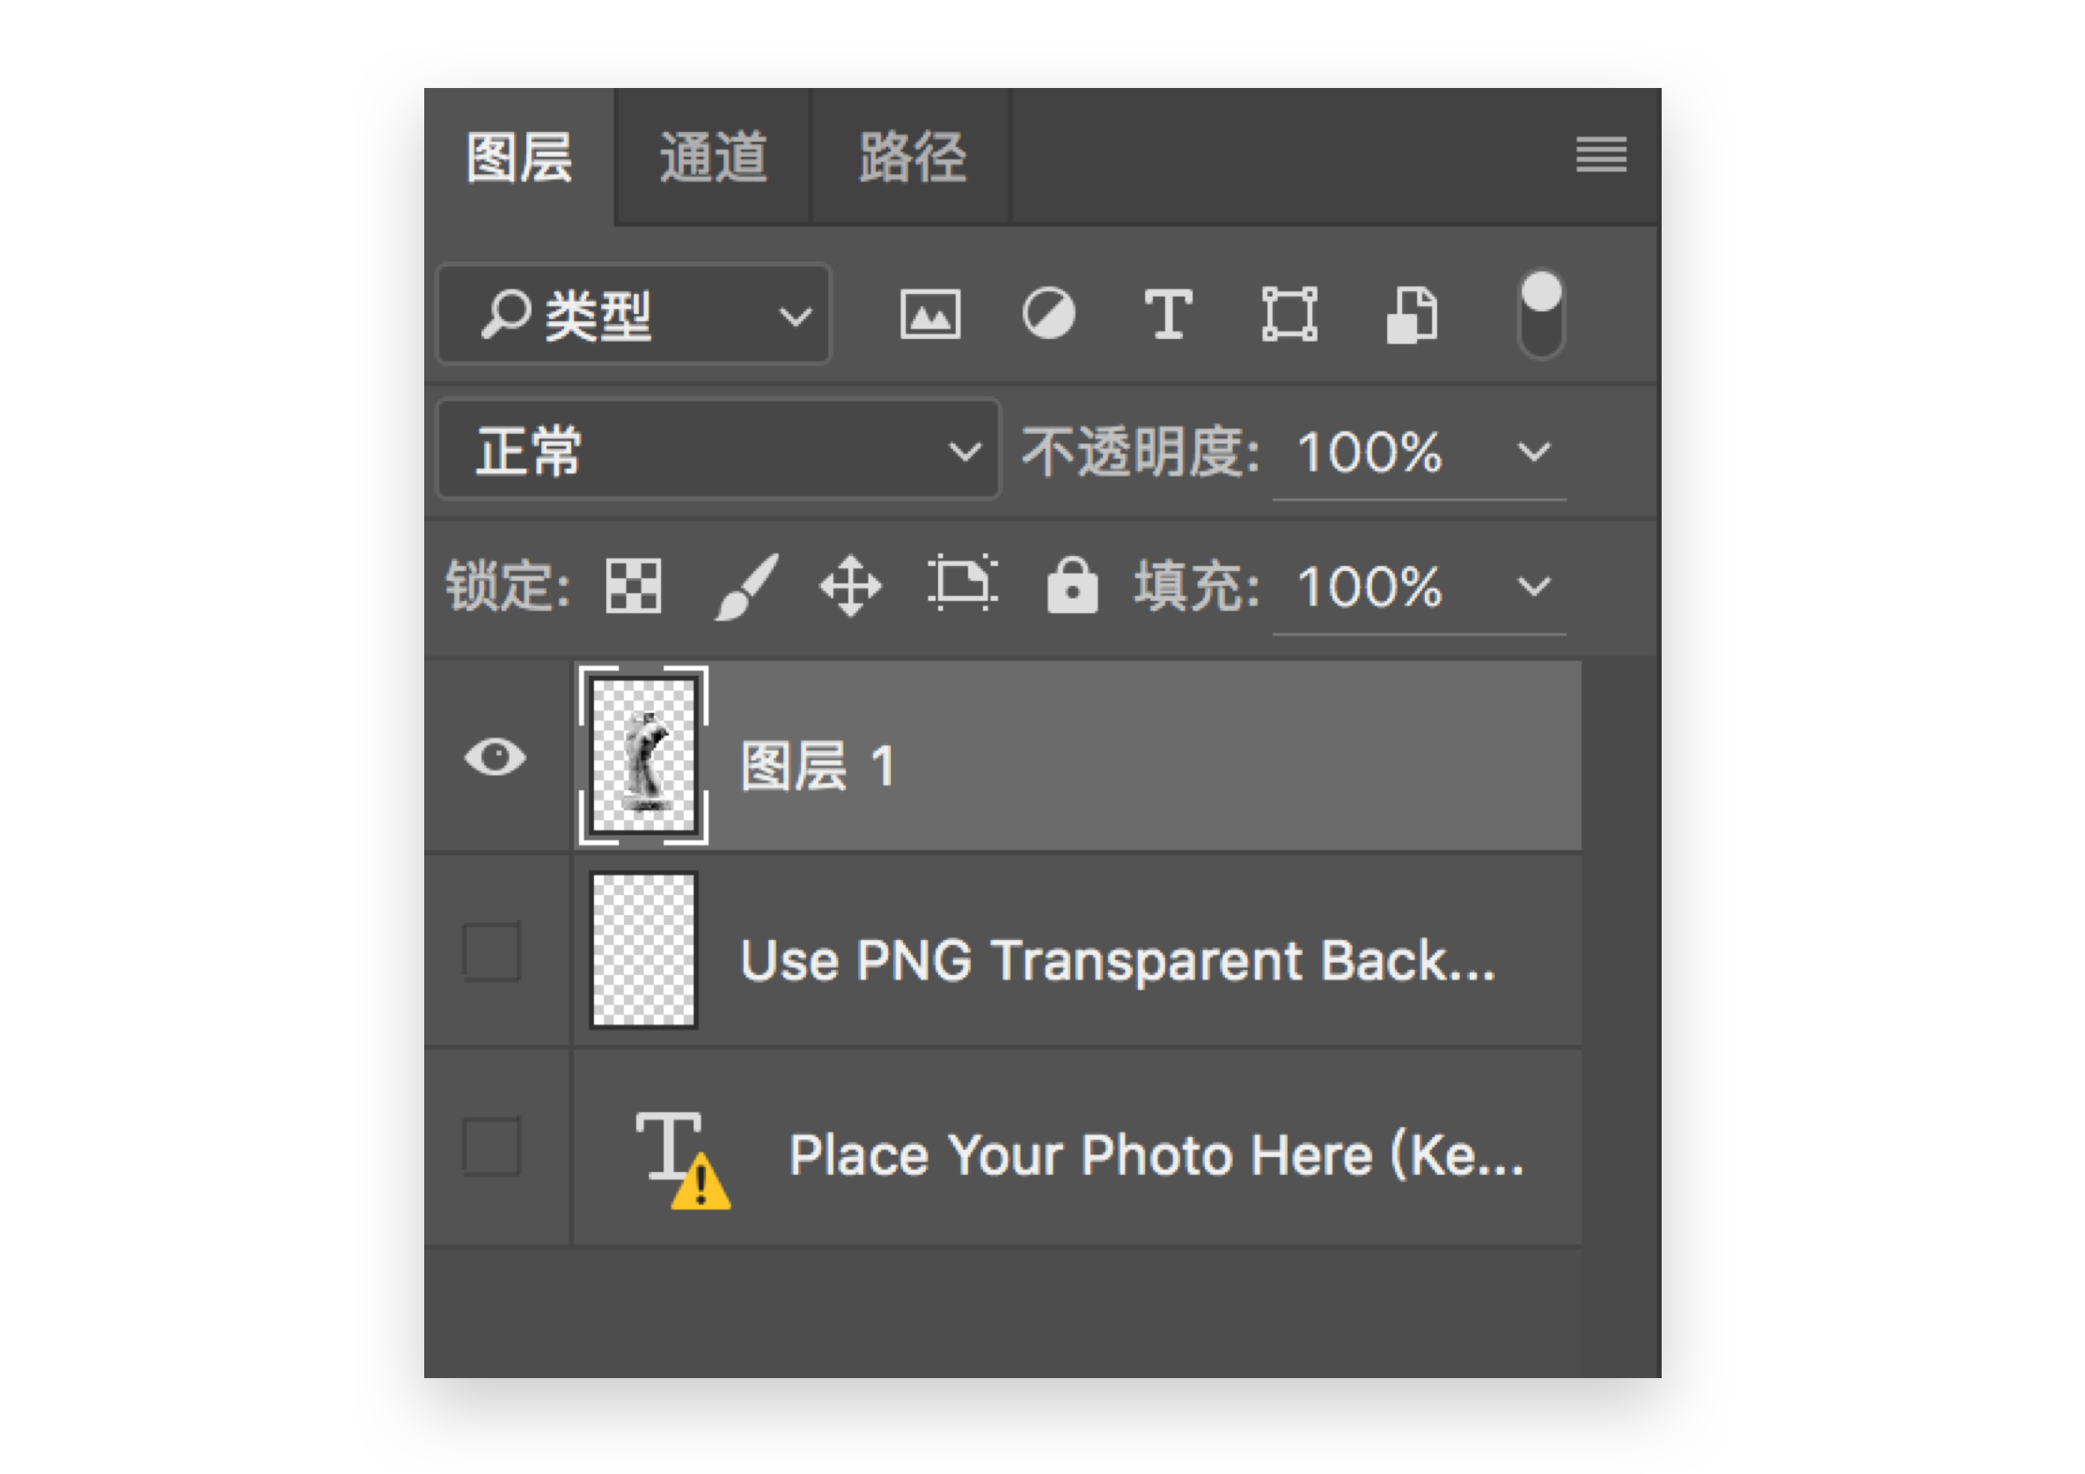Show the Place Your Photo Here layer
Screen dimensions: 2085x1474
pyautogui.click(x=491, y=1147)
